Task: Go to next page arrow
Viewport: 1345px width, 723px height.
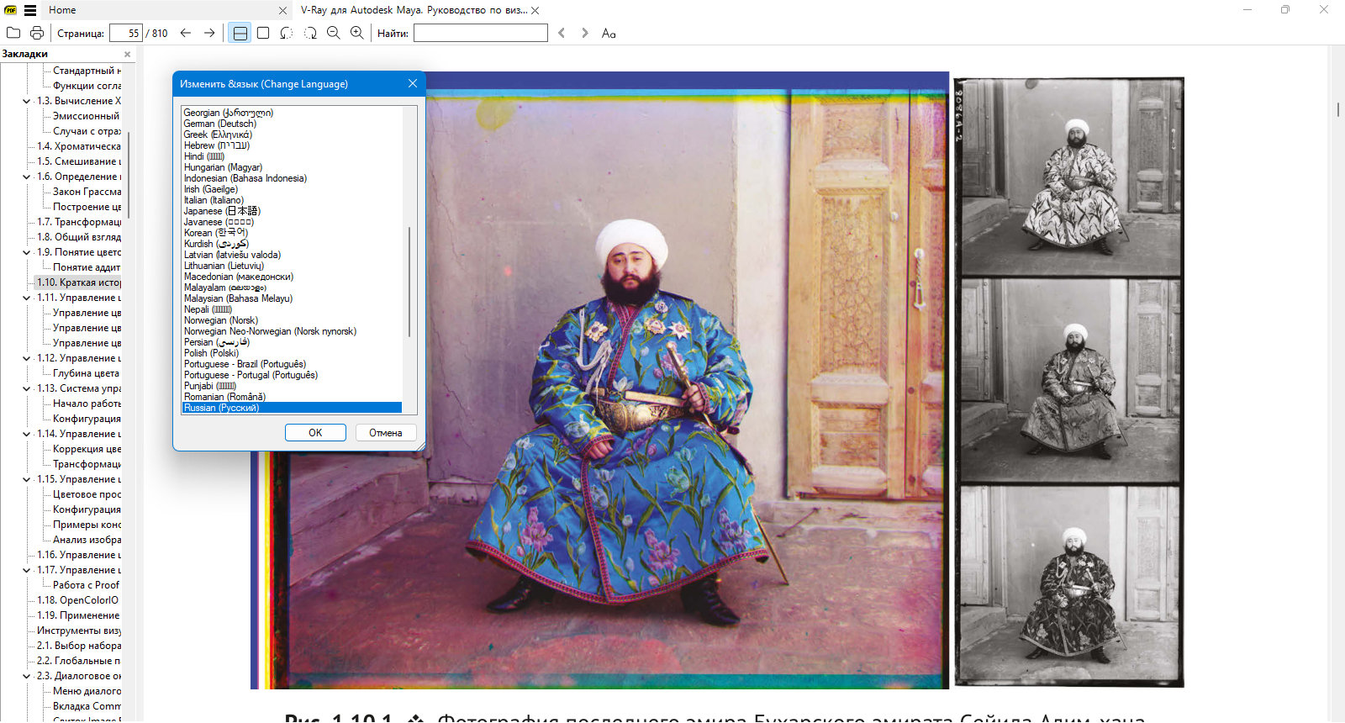Action: pyautogui.click(x=209, y=33)
